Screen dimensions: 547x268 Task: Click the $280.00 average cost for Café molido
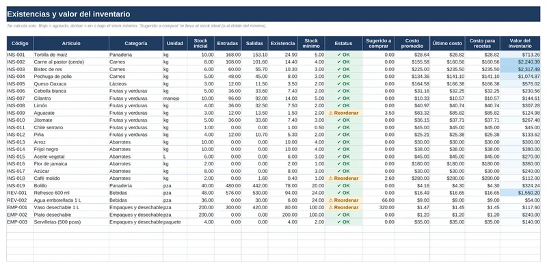point(412,178)
